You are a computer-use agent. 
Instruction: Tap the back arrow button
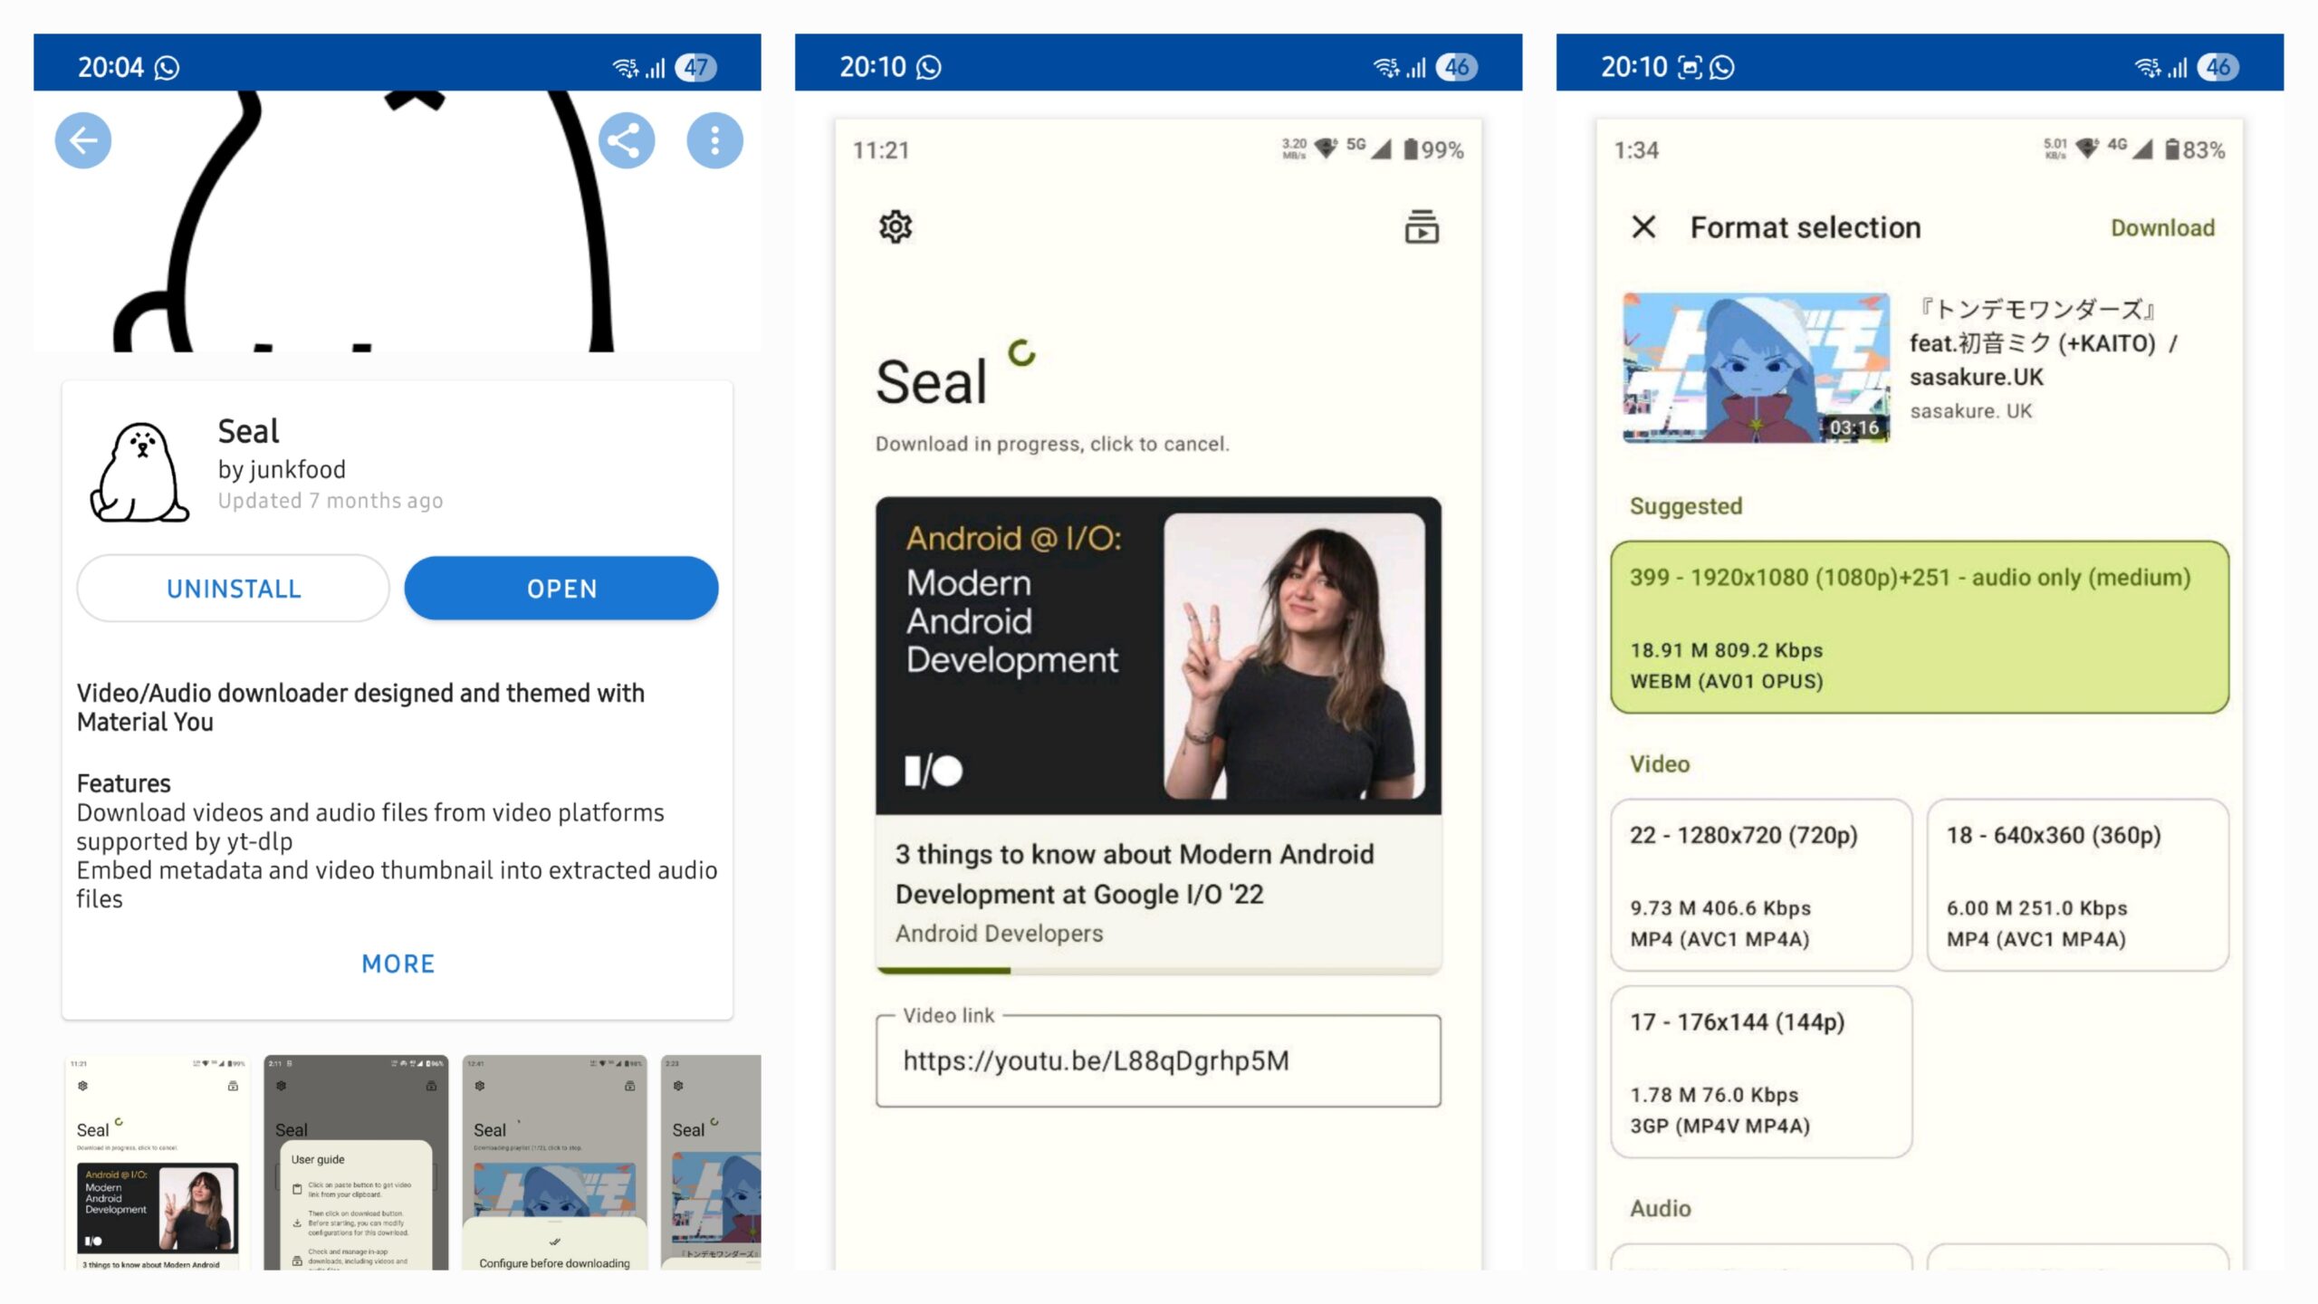[x=83, y=140]
